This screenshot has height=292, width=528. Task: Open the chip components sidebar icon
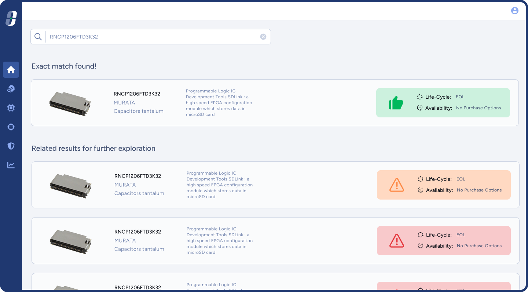[11, 108]
